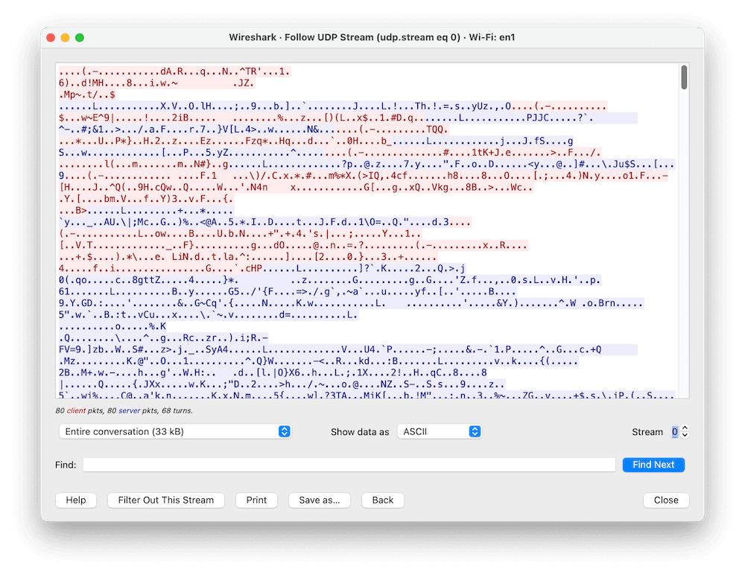
Task: Open Help for the Follow Stream dialog
Action: point(75,500)
